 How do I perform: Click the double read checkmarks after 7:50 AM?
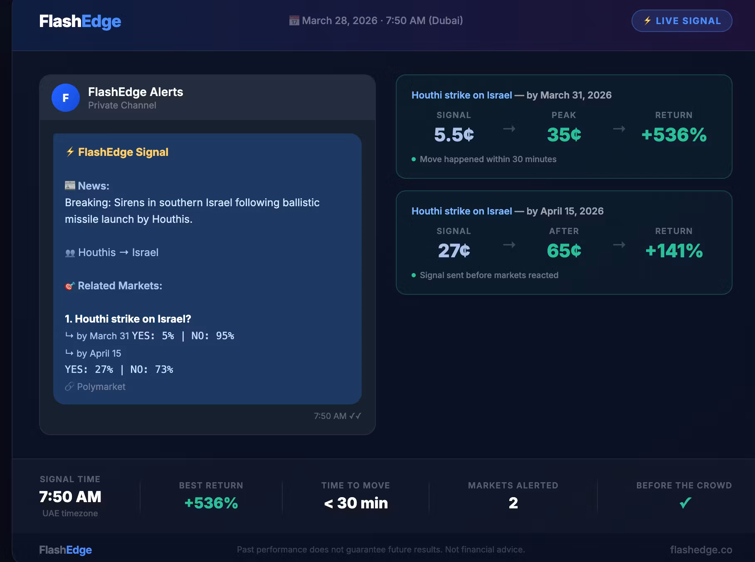point(355,416)
